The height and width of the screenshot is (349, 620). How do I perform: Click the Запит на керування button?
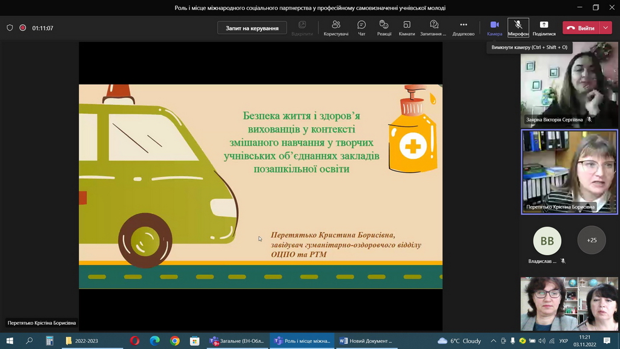pos(252,28)
